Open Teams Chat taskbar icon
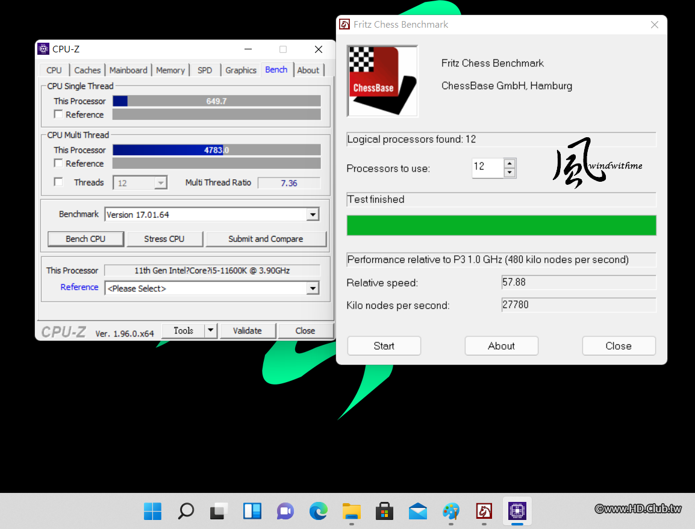 [x=285, y=511]
